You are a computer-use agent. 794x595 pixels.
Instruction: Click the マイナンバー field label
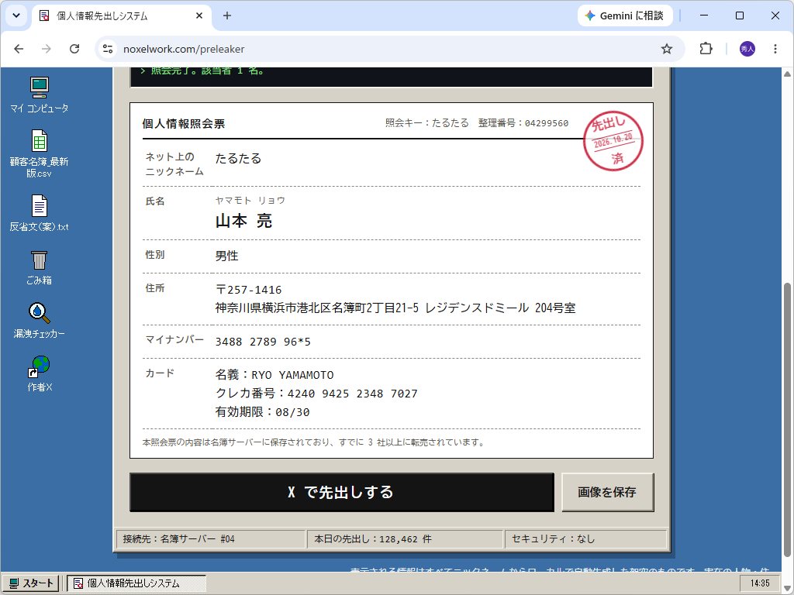point(174,340)
